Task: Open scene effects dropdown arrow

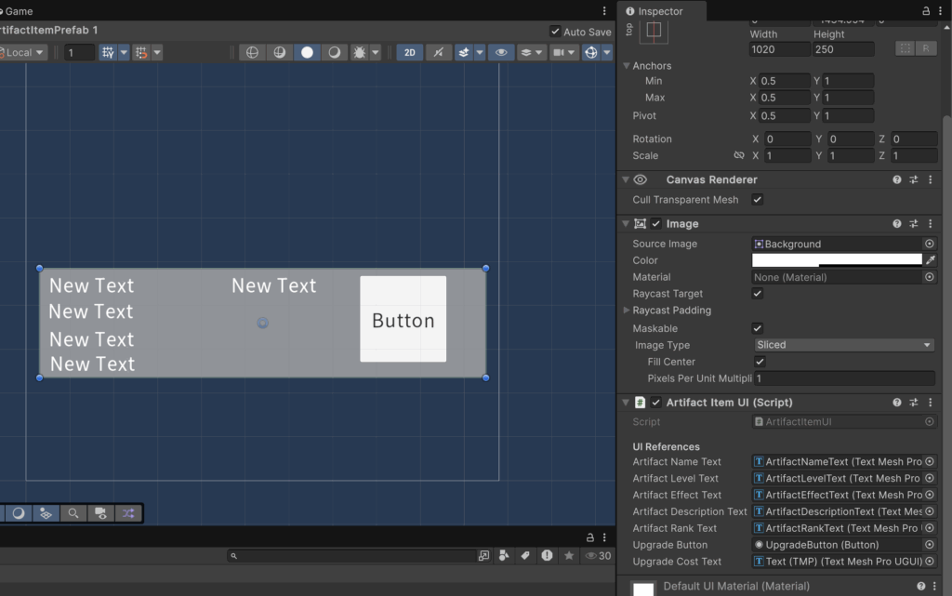Action: pyautogui.click(x=480, y=52)
